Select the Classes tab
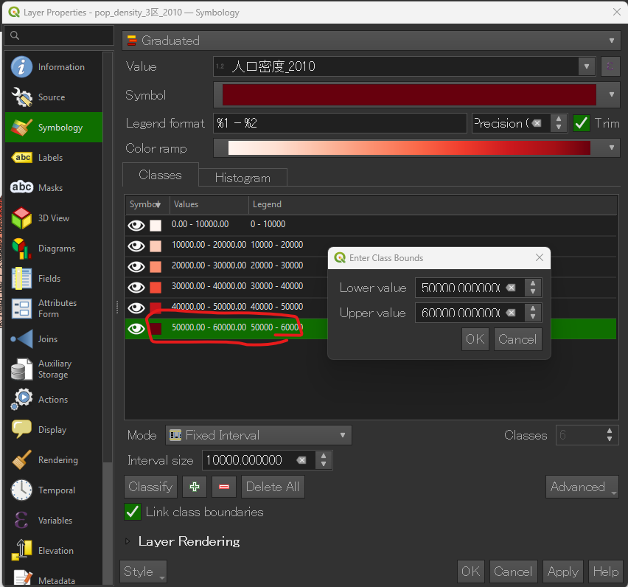Viewport: 628px width, 587px height. point(160,176)
